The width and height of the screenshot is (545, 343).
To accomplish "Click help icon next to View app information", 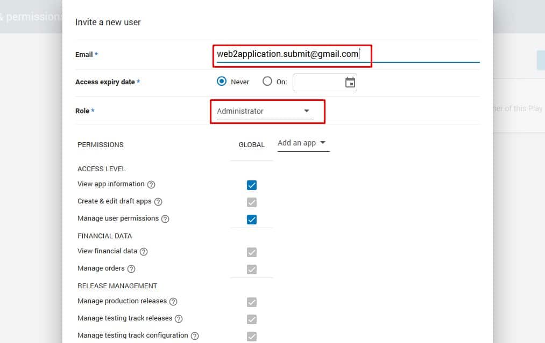I will pos(151,185).
